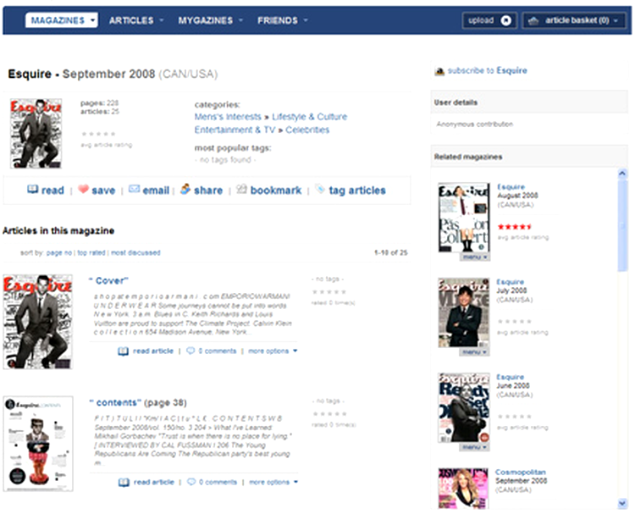Rate the contents article with stars
Viewport: 635px width, 514px height.
pos(329,414)
